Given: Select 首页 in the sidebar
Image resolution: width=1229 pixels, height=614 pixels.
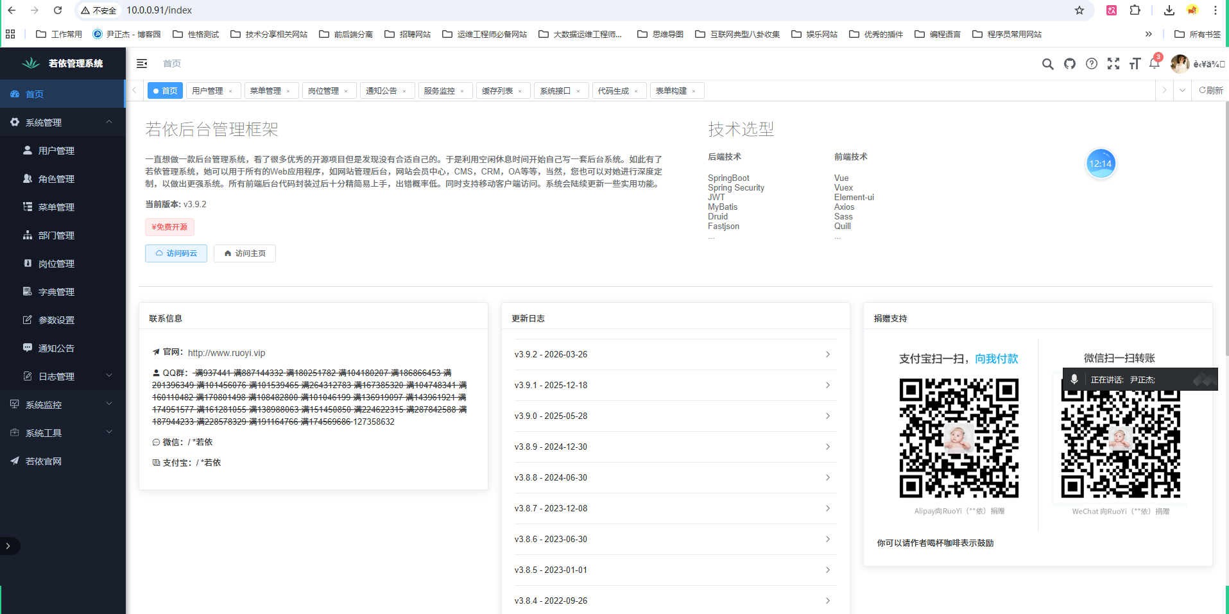Looking at the screenshot, I should [63, 94].
